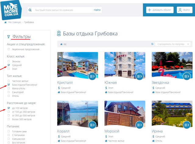Uncheck the Средний class checkbox
The height and width of the screenshot is (144, 195).
(x=9, y=65)
